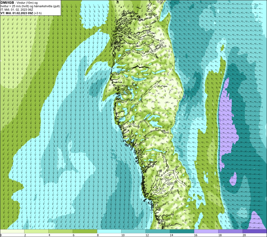The width and height of the screenshot is (267, 237).
Task: Click the 6–8 m/s olive green legend swatch
Action: pyautogui.click(x=85, y=231)
